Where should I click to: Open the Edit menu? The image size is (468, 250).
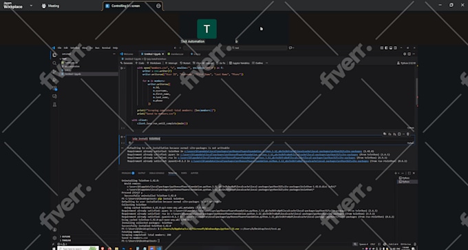[65, 48]
